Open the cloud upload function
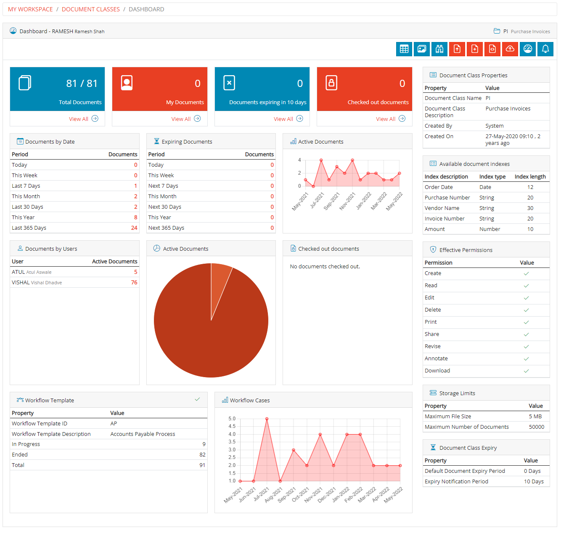This screenshot has height=535, width=561. coord(510,49)
